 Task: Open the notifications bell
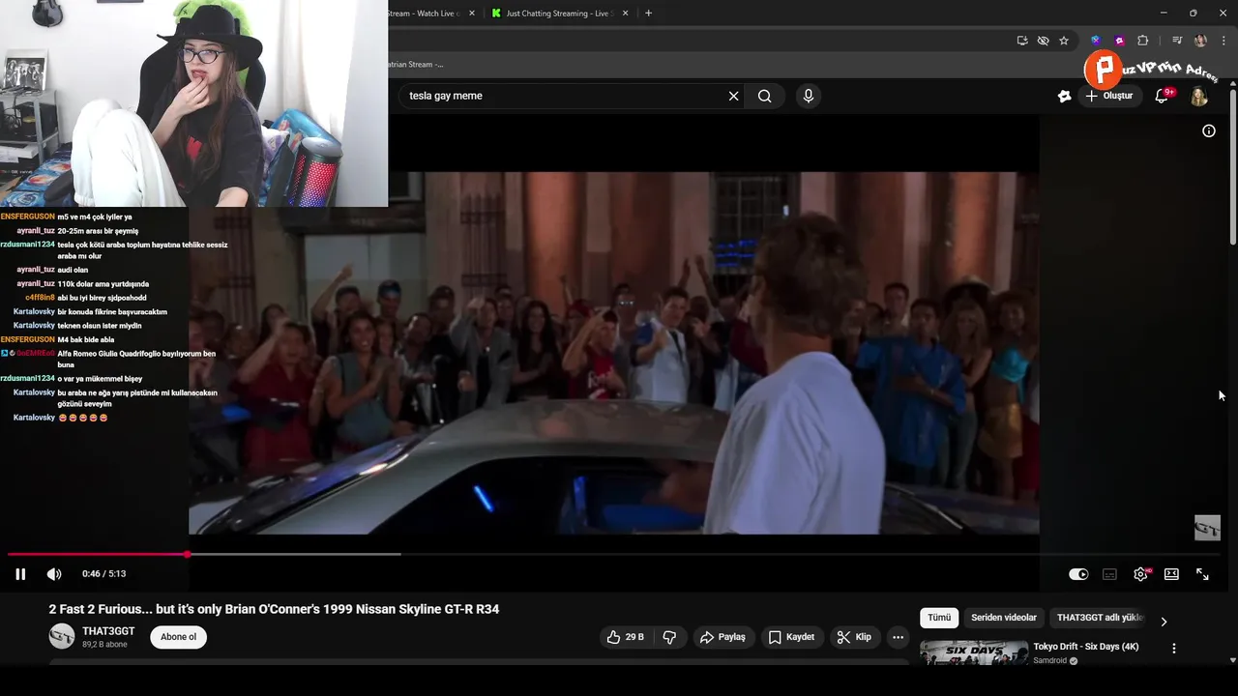pos(1163,96)
